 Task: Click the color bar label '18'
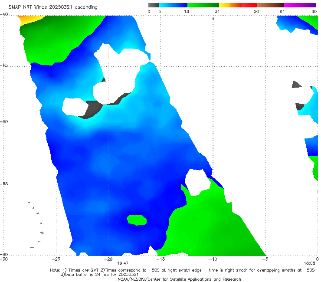pyautogui.click(x=187, y=11)
